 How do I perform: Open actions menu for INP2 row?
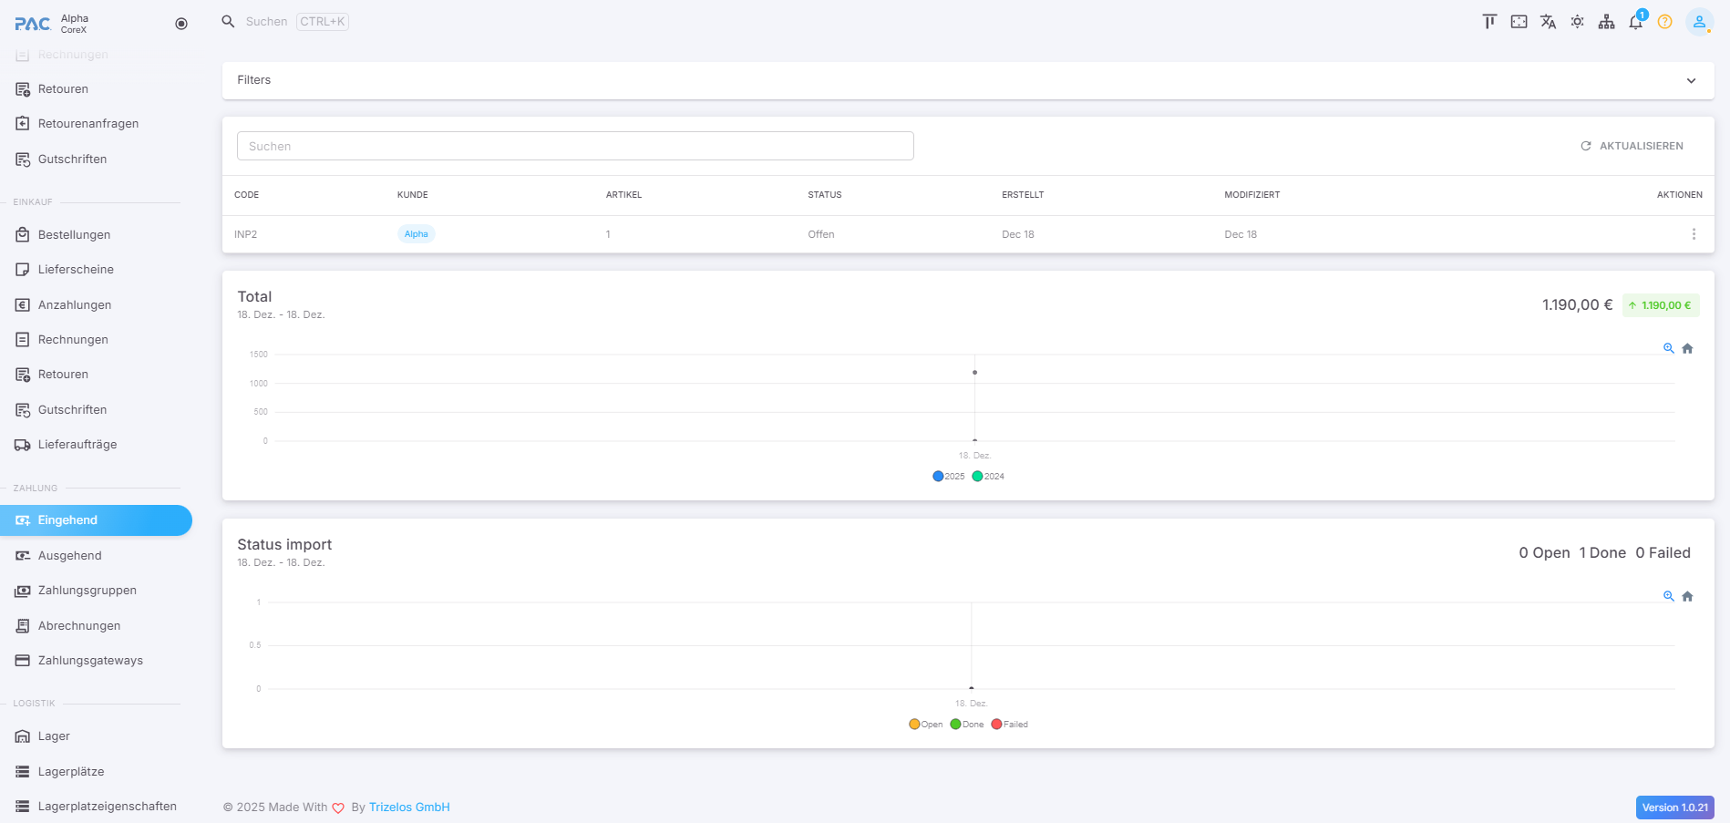[x=1694, y=234]
